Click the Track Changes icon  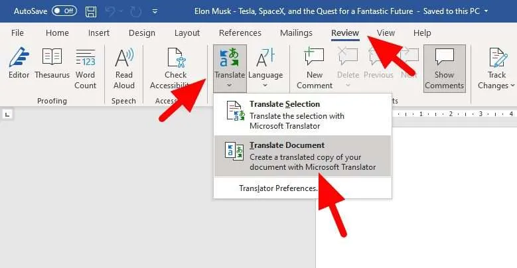coord(496,58)
